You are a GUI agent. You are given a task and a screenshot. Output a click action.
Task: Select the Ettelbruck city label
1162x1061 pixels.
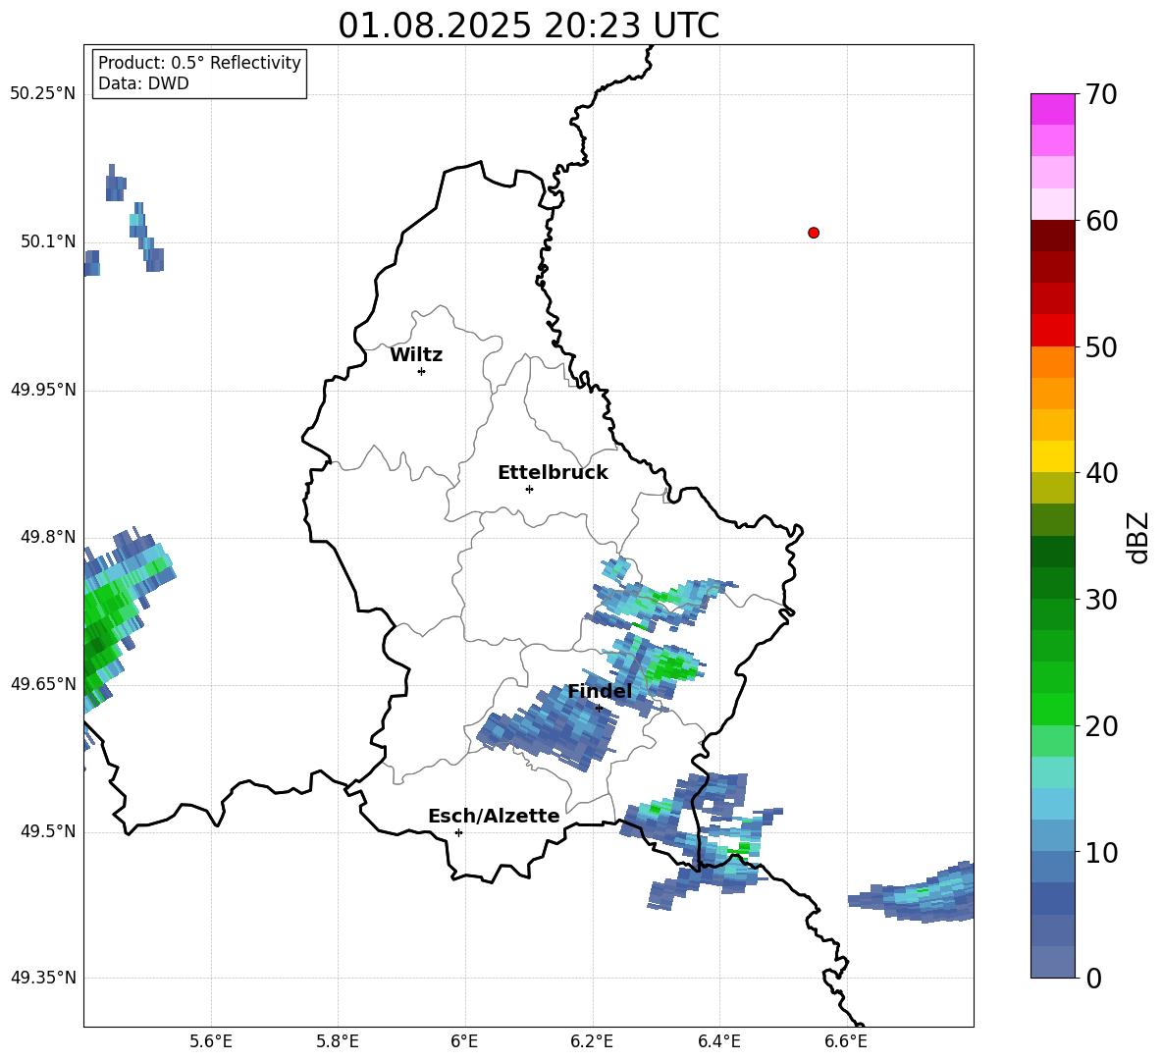pyautogui.click(x=553, y=473)
